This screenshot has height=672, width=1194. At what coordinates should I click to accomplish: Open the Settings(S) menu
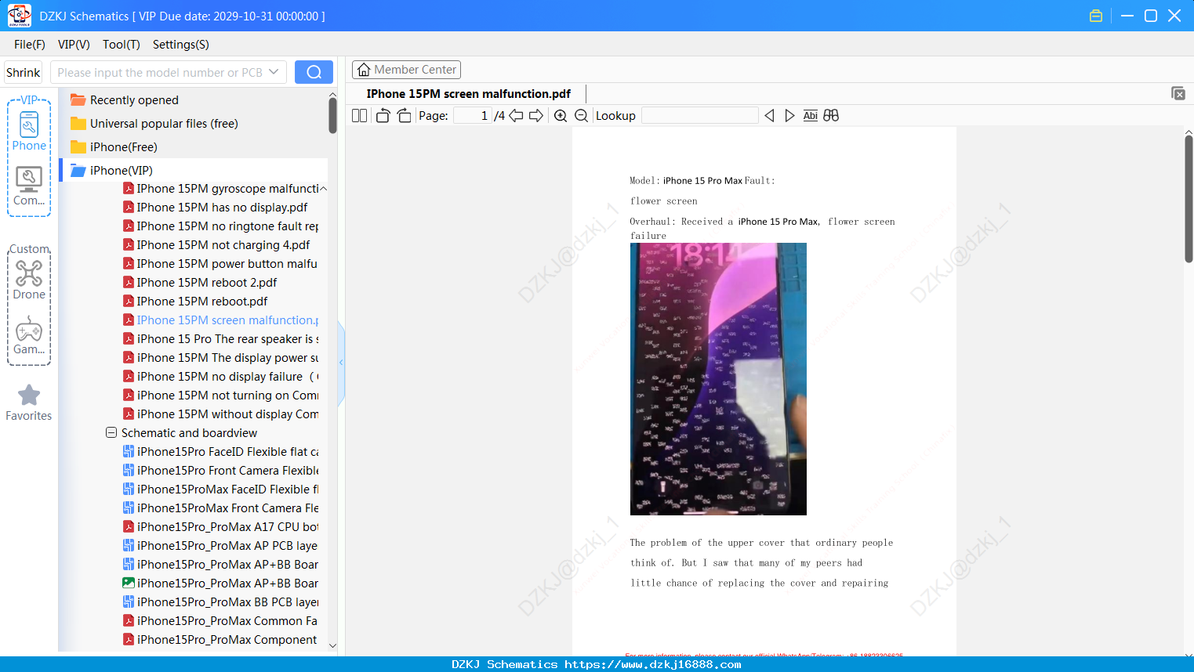(180, 45)
